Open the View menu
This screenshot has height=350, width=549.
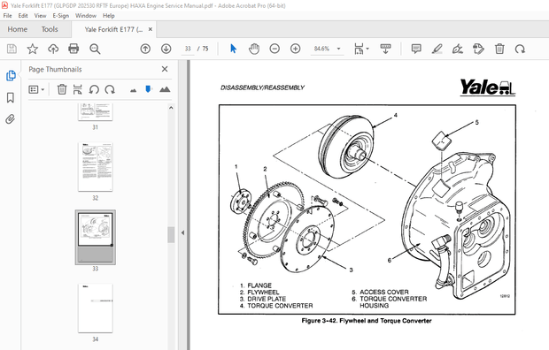pos(40,16)
